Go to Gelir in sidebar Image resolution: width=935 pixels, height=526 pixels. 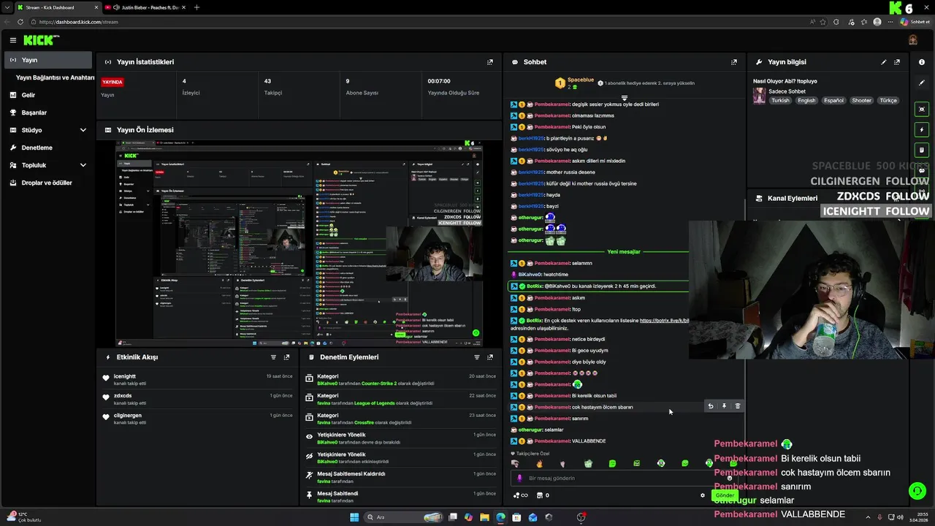click(48, 95)
